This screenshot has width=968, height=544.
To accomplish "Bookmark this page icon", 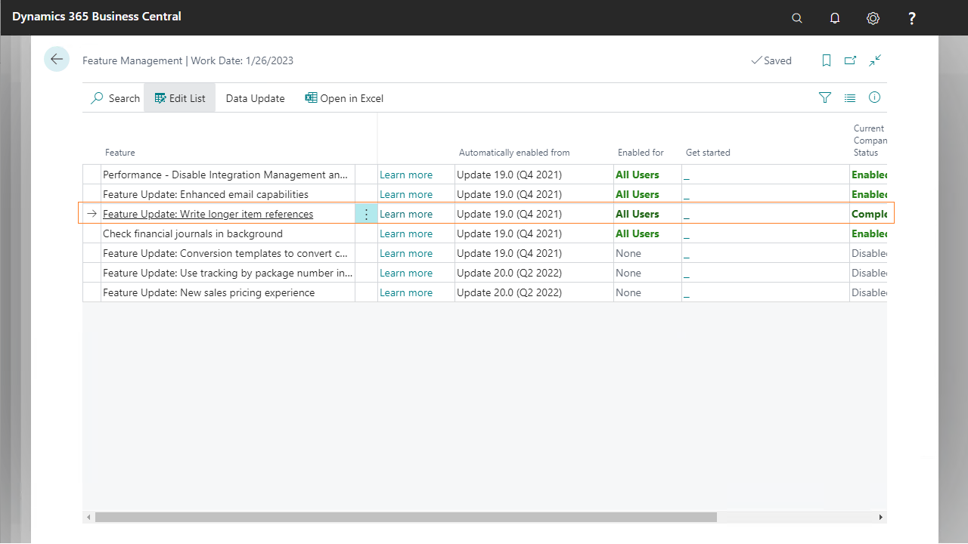I will tap(827, 60).
